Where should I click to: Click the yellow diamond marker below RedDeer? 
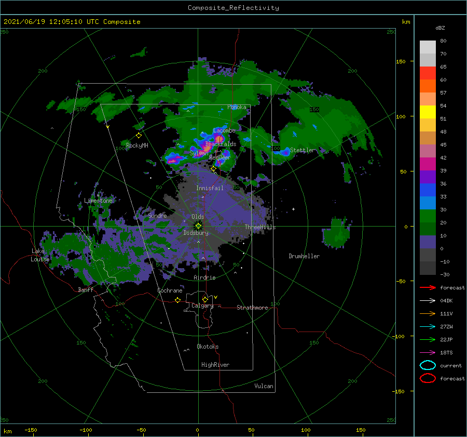coord(213,169)
